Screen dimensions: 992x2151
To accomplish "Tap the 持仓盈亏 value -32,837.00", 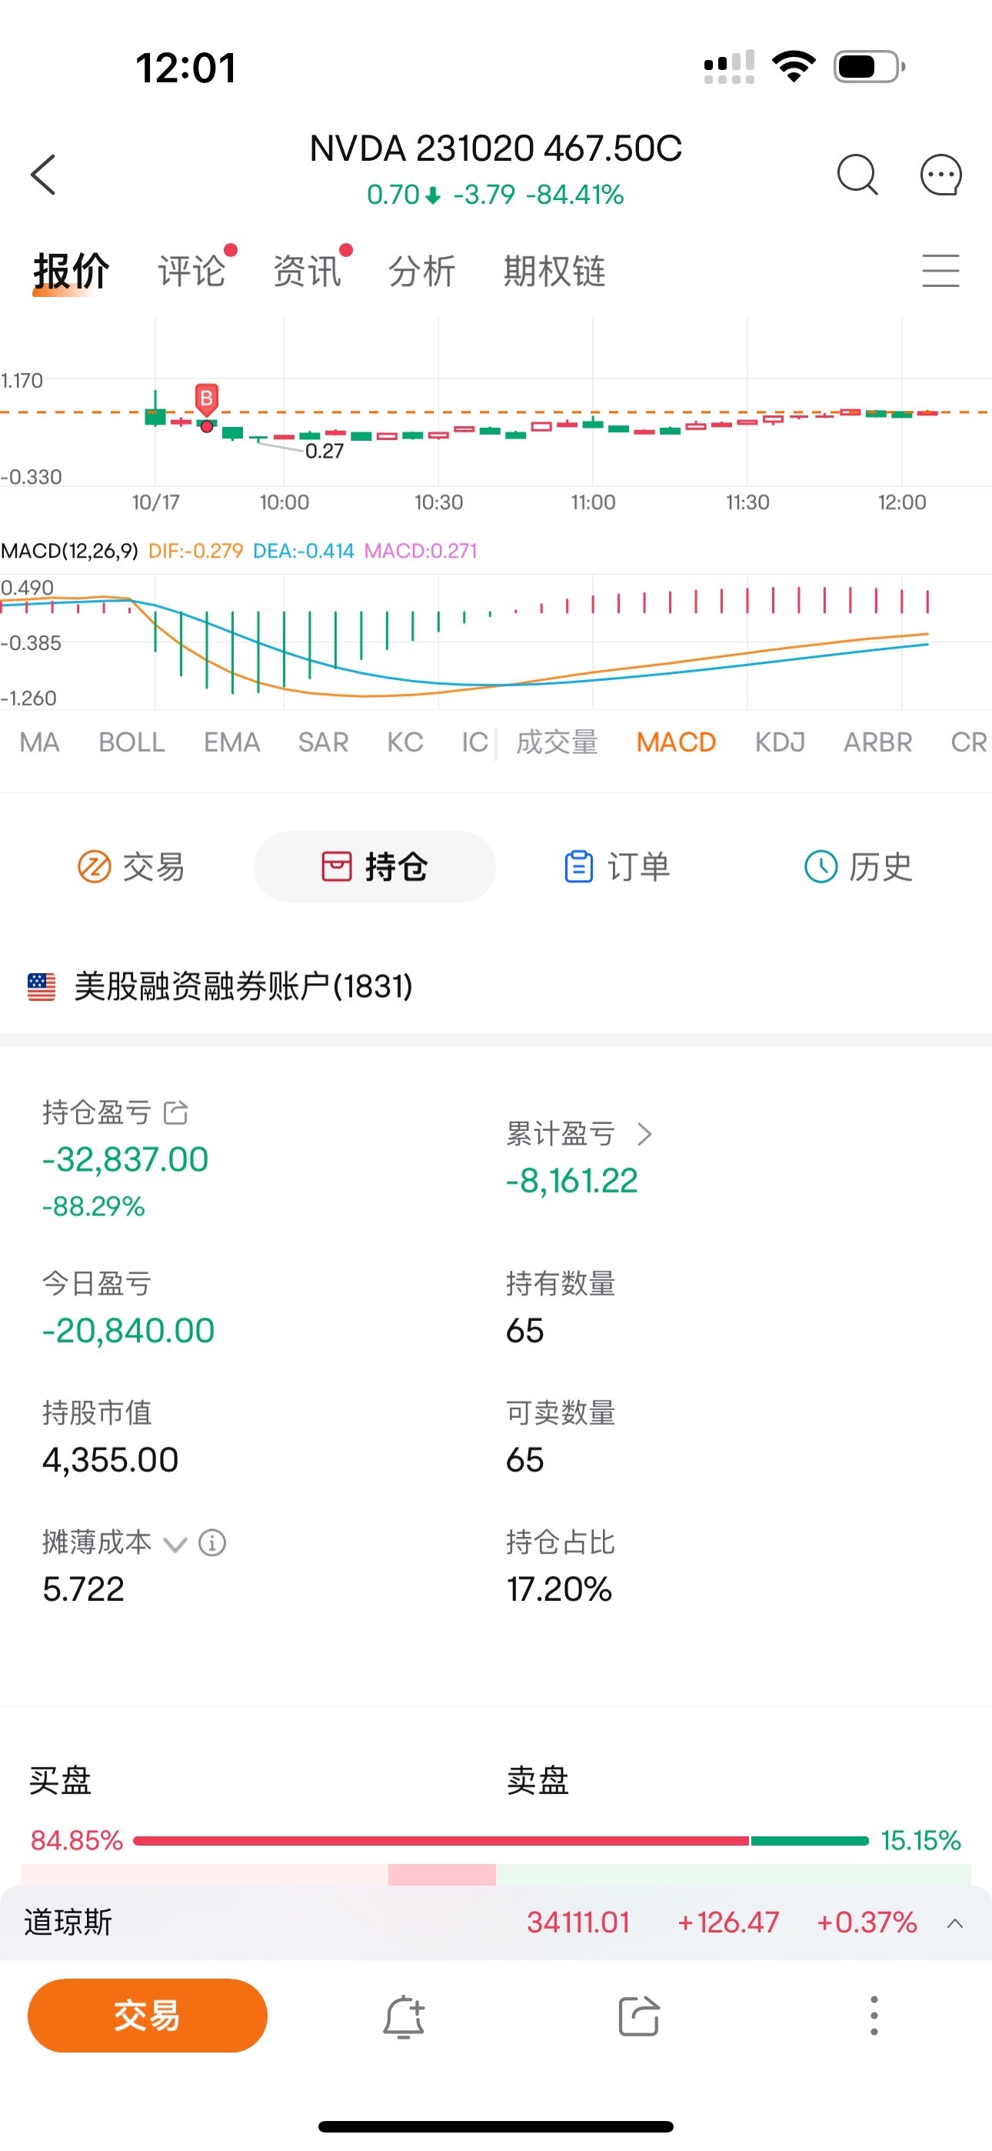I will (x=125, y=1159).
